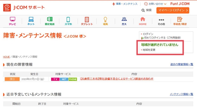Click the 地域が選択されていません message
Screen dimensions: 197x110
click(x=160, y=45)
